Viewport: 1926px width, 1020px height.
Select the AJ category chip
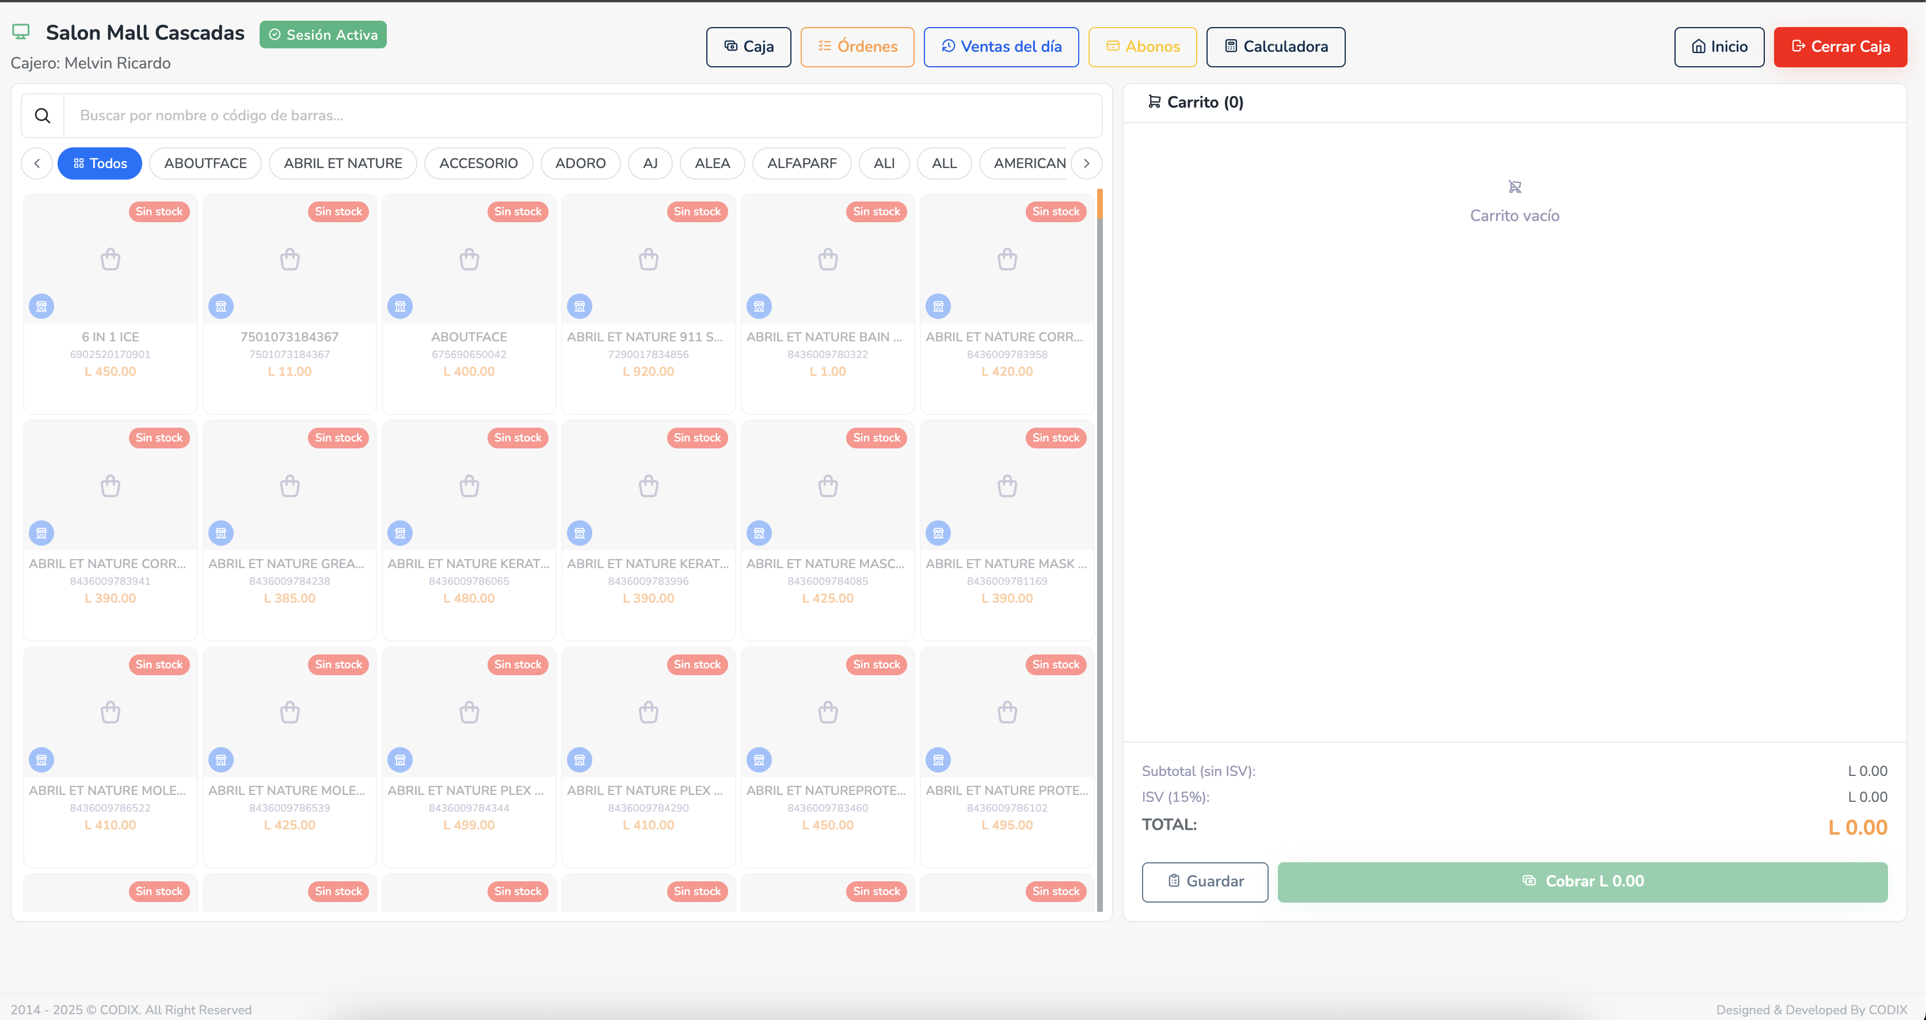pos(650,164)
